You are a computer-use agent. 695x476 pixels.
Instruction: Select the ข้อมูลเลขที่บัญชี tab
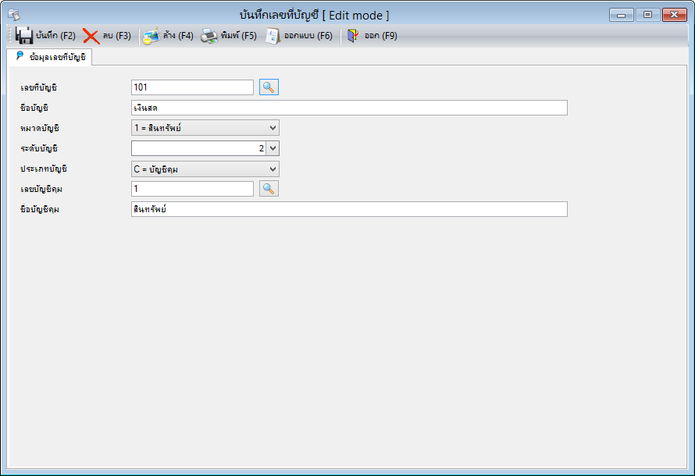[51, 57]
